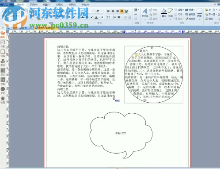Click the link text boxes chain icon
This screenshot has height=169, width=220.
[x=136, y=14]
